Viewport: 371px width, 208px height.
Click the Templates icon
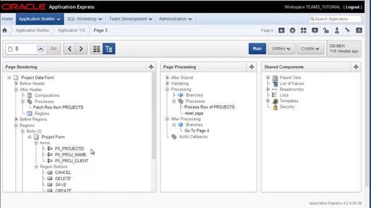(x=275, y=101)
